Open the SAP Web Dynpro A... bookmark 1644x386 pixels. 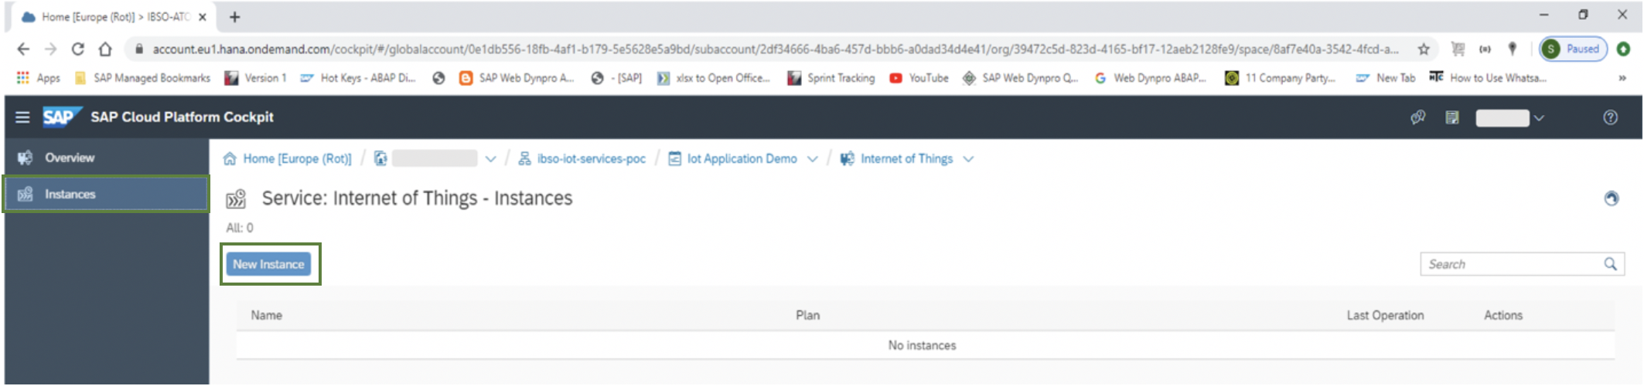click(517, 78)
